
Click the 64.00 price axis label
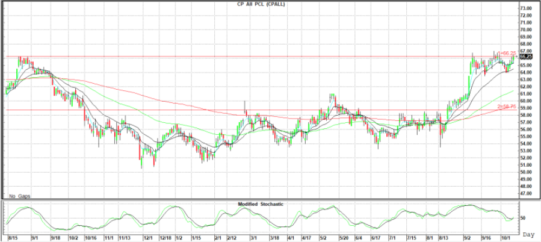pyautogui.click(x=526, y=72)
